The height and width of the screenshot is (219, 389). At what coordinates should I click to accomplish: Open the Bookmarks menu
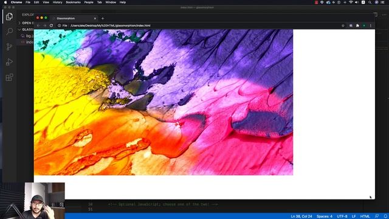click(x=73, y=2)
